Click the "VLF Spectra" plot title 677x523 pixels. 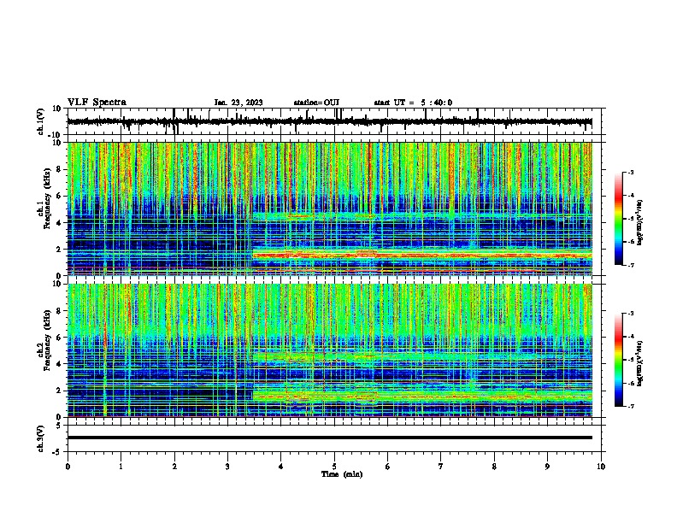tap(97, 103)
